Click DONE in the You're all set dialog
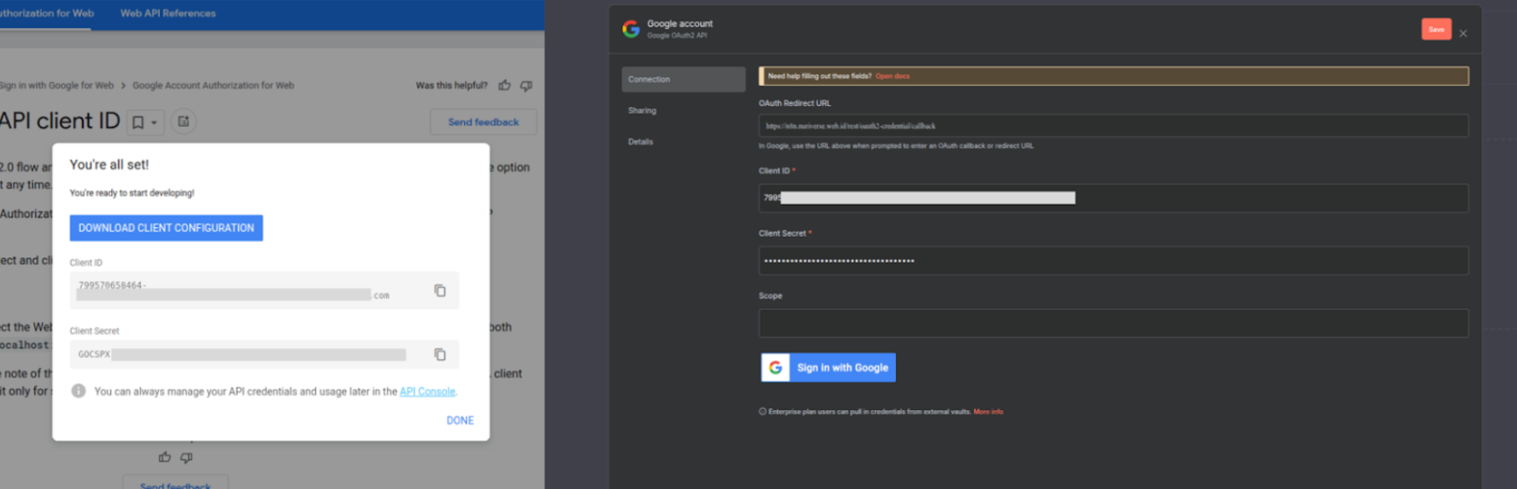This screenshot has height=489, width=1517. (x=460, y=420)
